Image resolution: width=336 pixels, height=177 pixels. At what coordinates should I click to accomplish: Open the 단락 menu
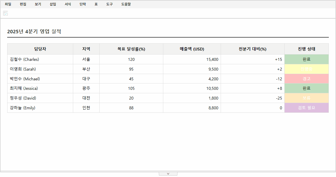click(82, 4)
